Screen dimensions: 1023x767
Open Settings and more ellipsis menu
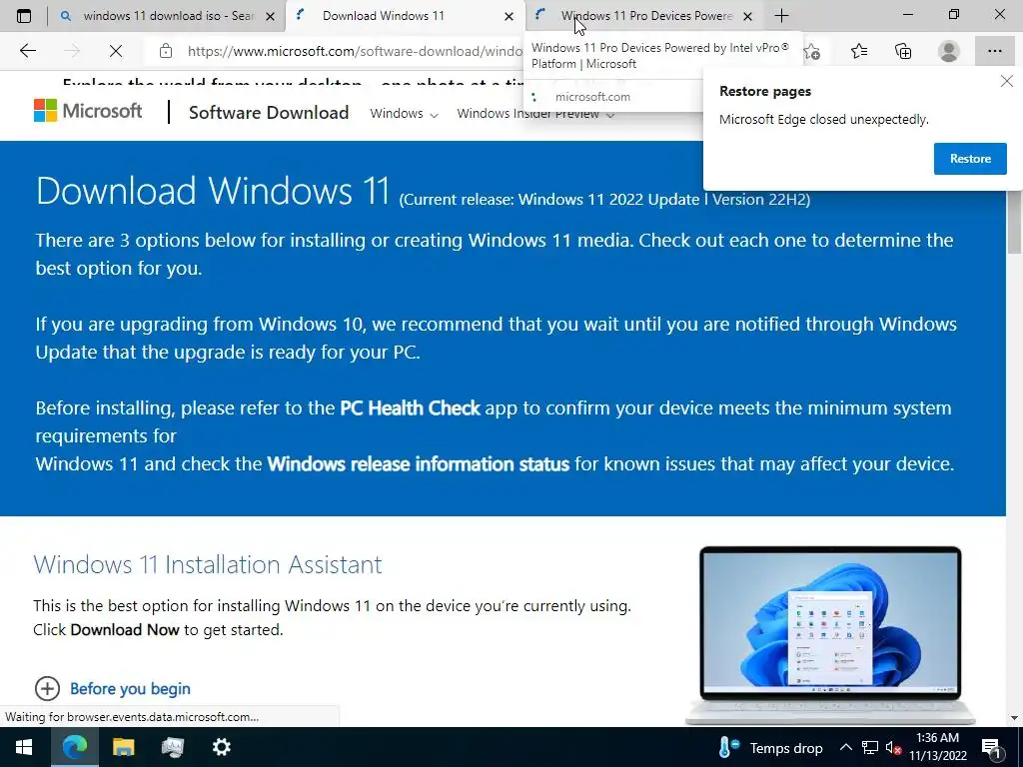click(994, 51)
